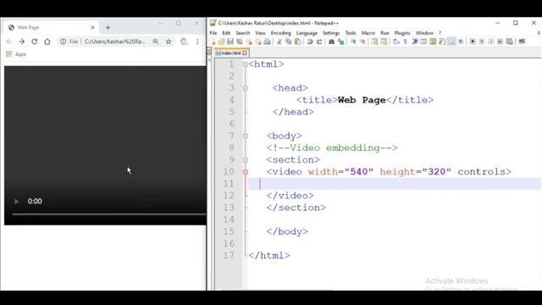The image size is (542, 305).
Task: Collapse the section fold marker on line 9
Action: point(245,160)
